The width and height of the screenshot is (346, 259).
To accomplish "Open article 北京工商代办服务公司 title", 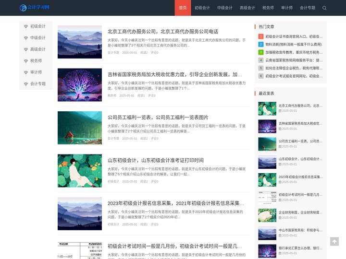I will click(x=163, y=32).
